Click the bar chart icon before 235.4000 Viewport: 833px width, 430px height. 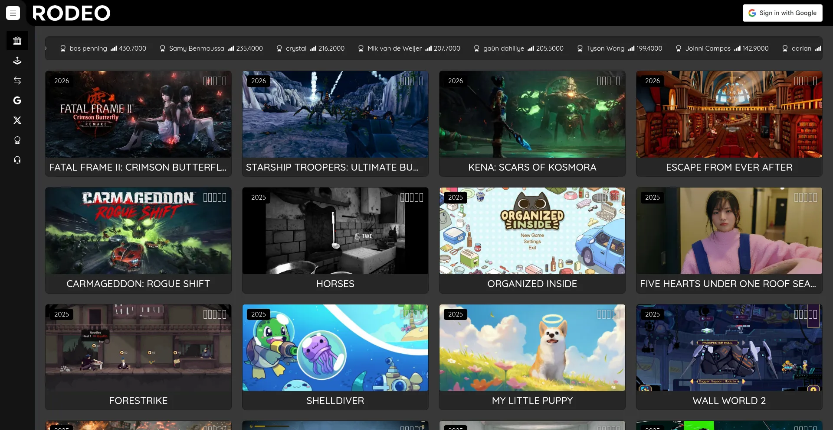pos(231,48)
